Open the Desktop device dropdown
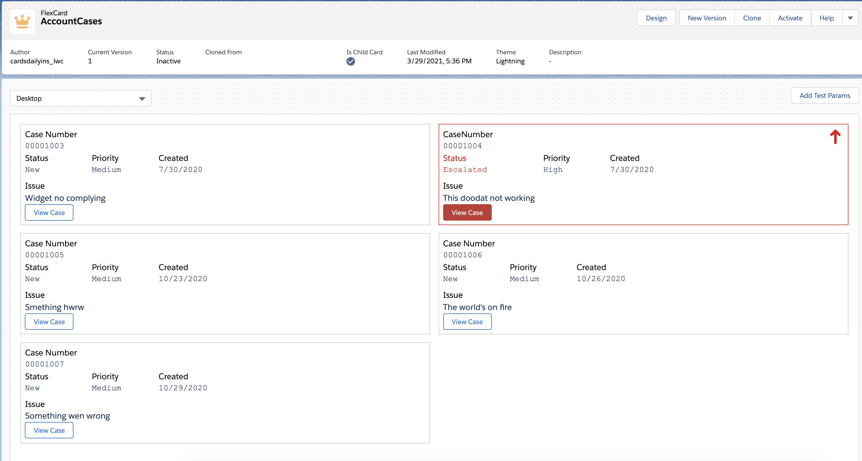862x461 pixels. (x=80, y=98)
